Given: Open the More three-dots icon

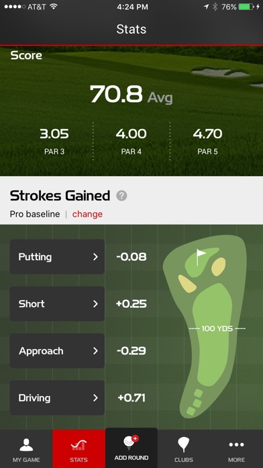Looking at the screenshot, I should 236,444.
